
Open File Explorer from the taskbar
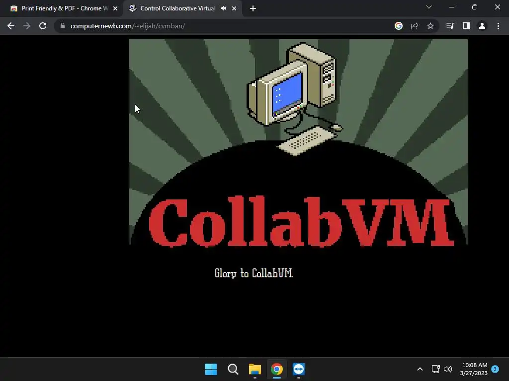coord(255,369)
